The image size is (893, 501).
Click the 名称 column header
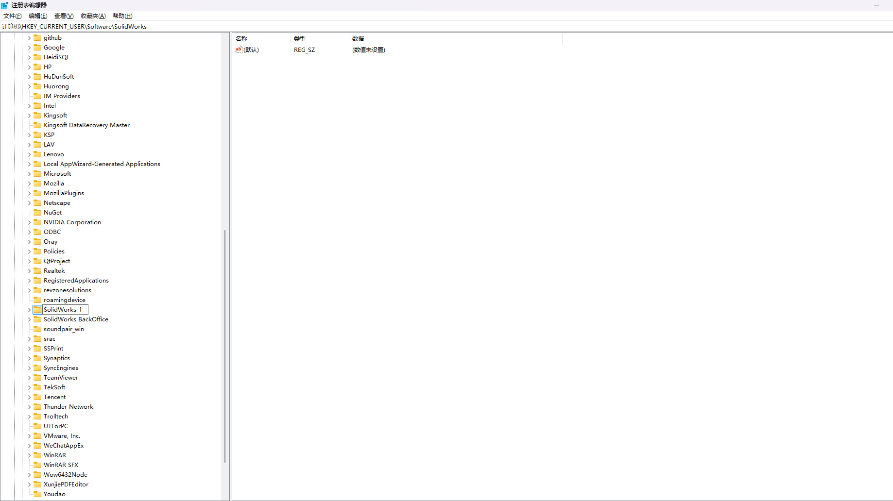click(x=261, y=38)
